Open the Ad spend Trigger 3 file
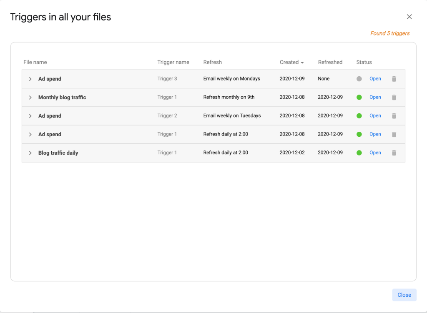The height and width of the screenshot is (313, 427). 375,79
